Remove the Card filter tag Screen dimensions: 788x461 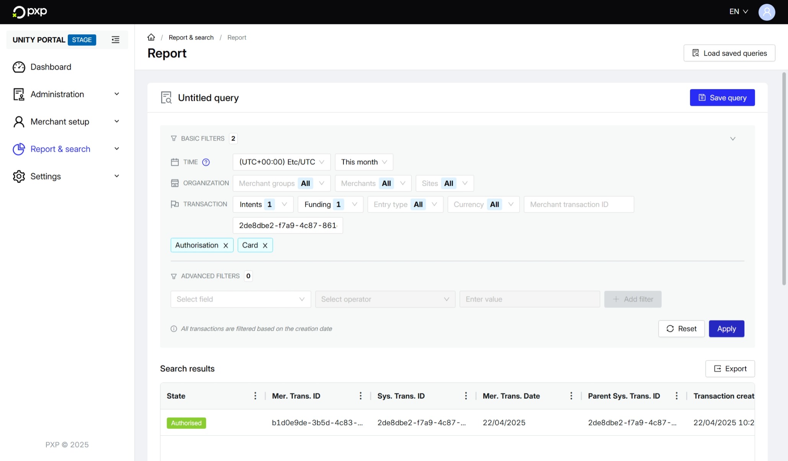265,245
